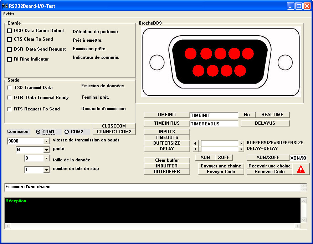Click the red warning triangle icon
Image resolution: width=313 pixels, height=244 pixels.
(x=301, y=169)
